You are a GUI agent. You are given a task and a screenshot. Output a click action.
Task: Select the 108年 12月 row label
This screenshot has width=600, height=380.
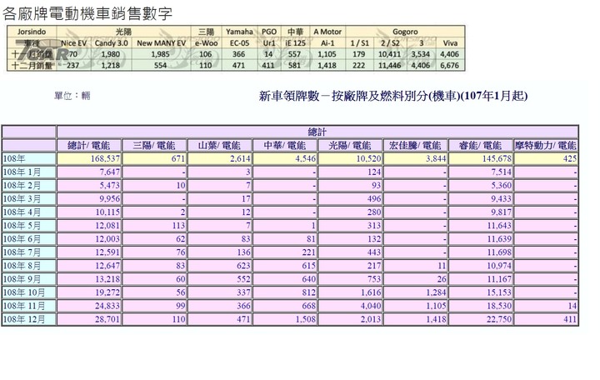28,319
